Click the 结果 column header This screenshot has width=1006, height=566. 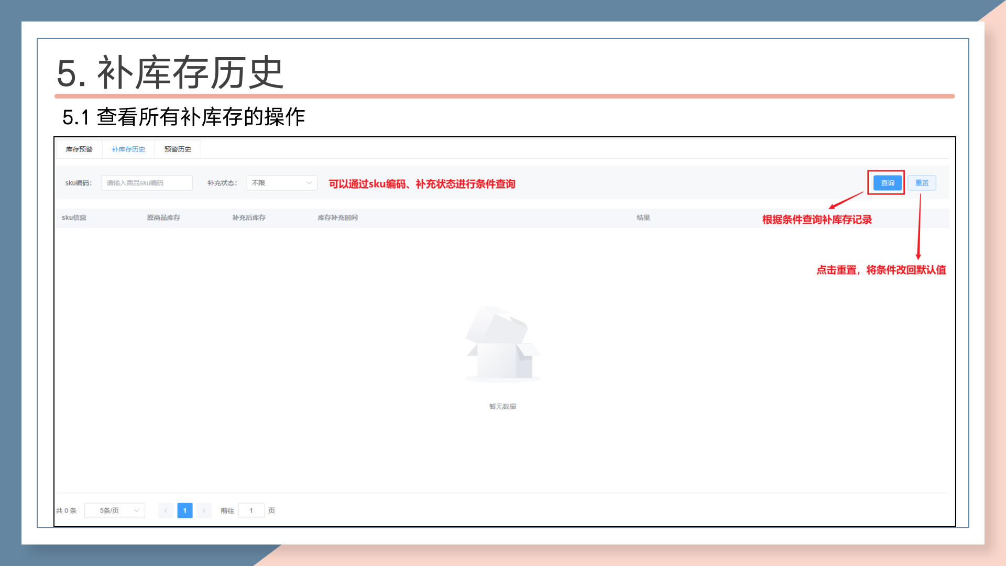click(643, 217)
